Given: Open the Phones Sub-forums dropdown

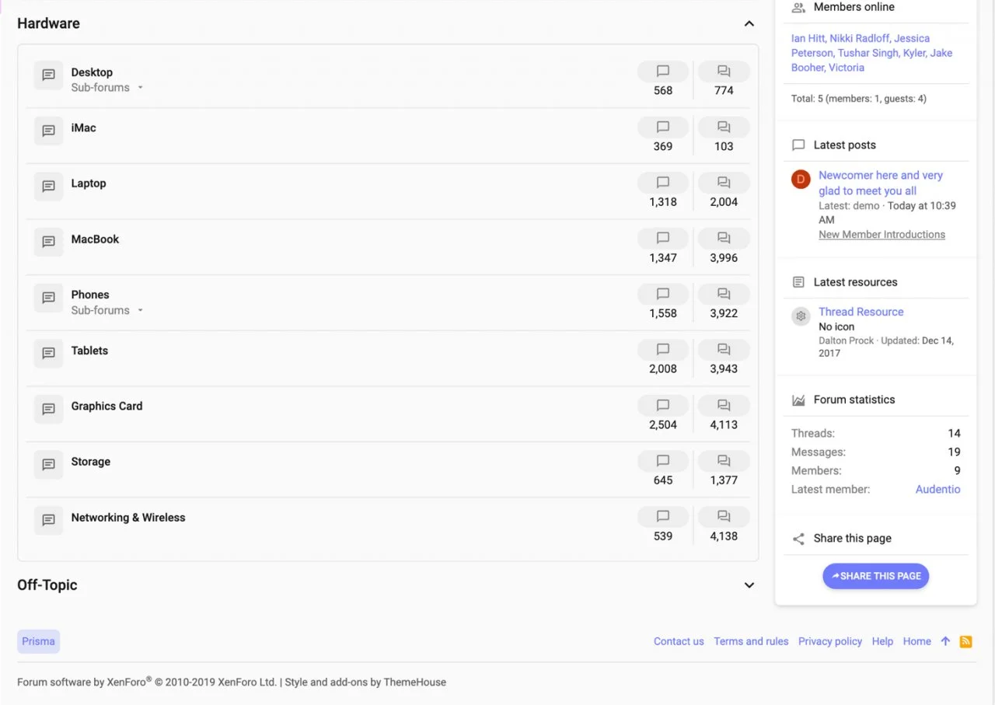Looking at the screenshot, I should pyautogui.click(x=107, y=310).
